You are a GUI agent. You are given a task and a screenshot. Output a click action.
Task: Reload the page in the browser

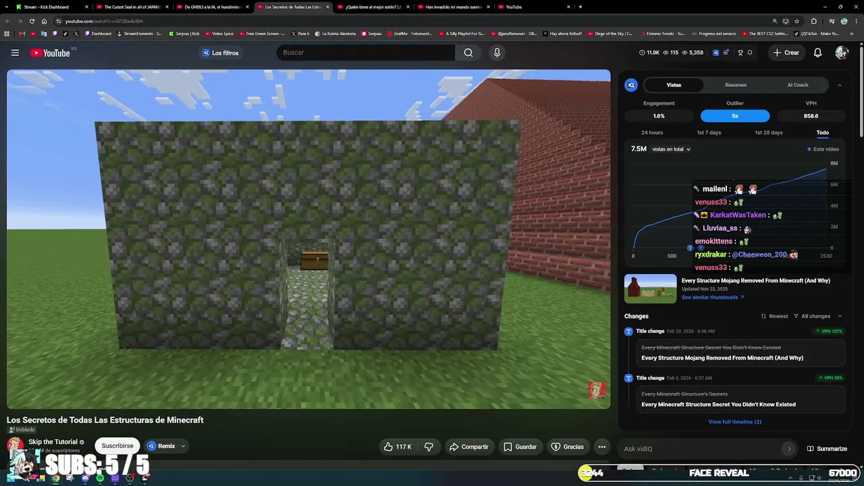point(32,21)
